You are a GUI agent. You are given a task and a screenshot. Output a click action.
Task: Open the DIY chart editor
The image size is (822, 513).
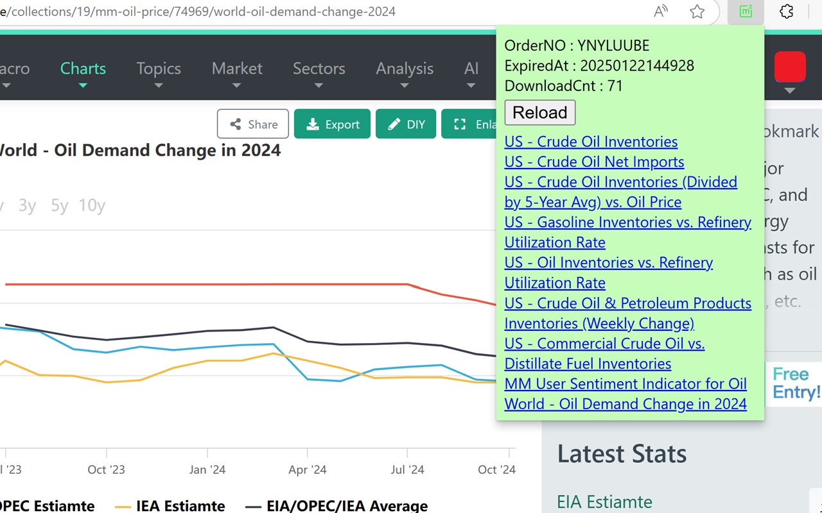[x=406, y=124]
